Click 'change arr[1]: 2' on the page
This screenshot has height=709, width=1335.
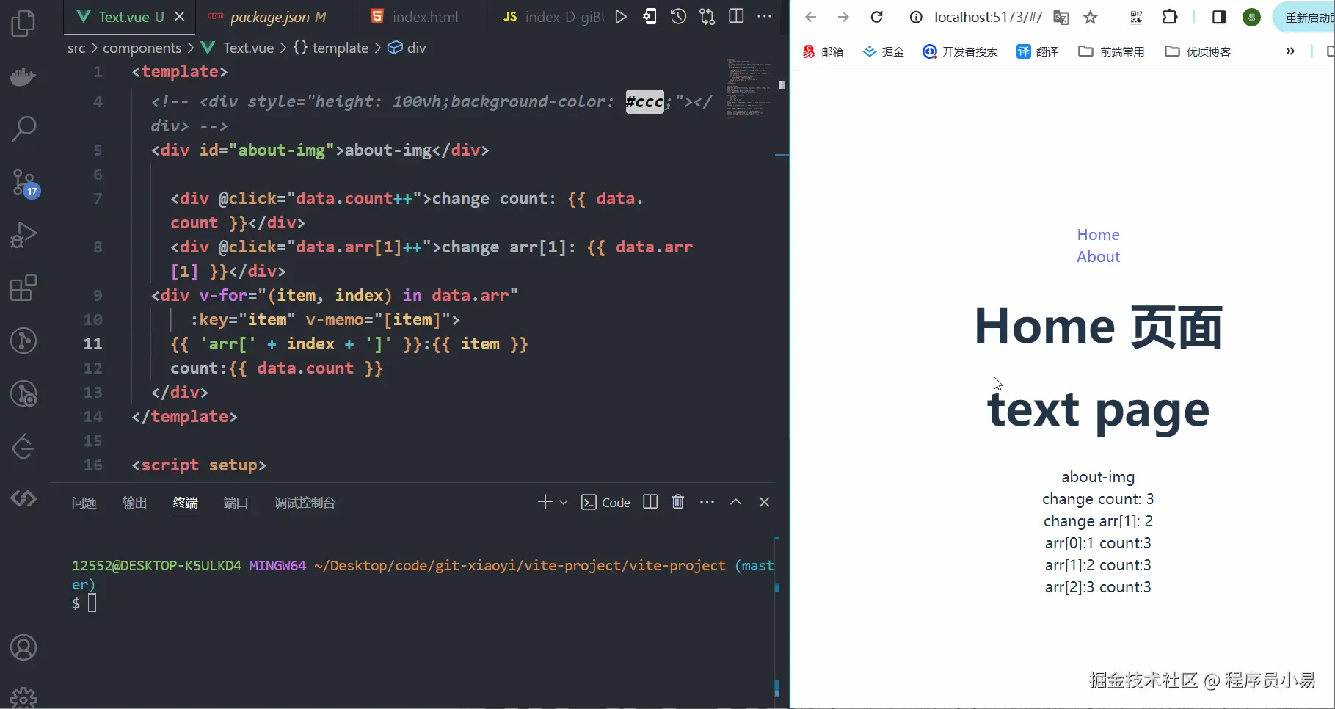coord(1098,521)
